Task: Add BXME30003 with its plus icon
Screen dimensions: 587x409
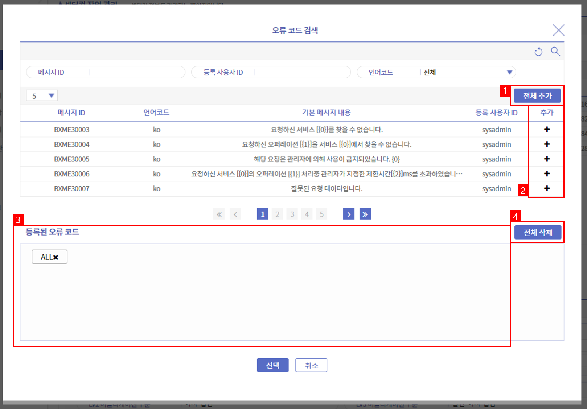Action: (x=547, y=130)
